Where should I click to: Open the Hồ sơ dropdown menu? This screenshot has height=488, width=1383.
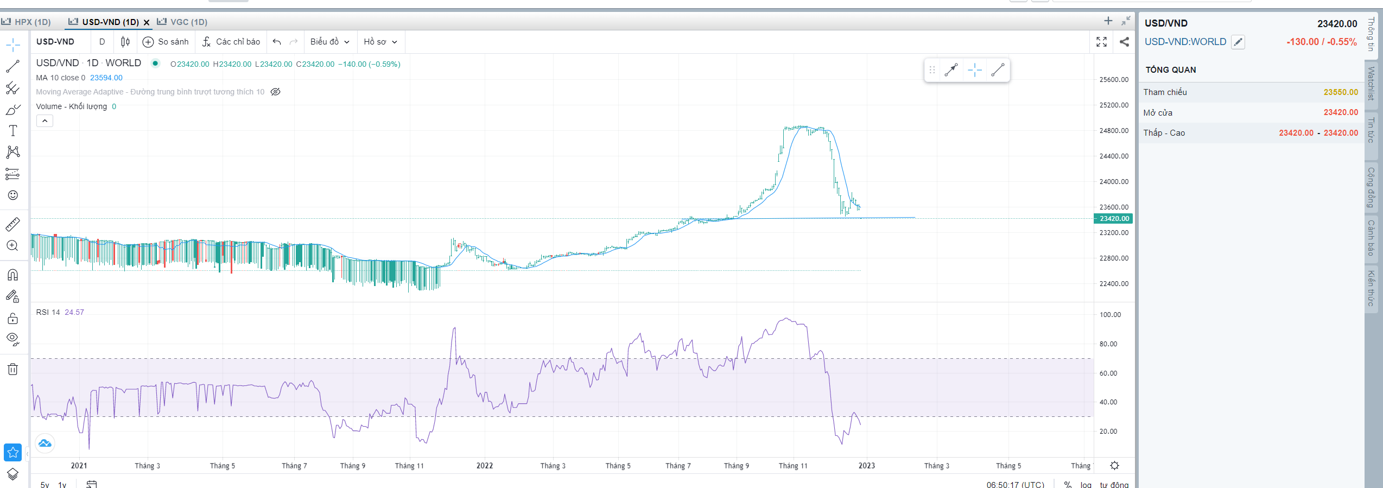pyautogui.click(x=380, y=42)
